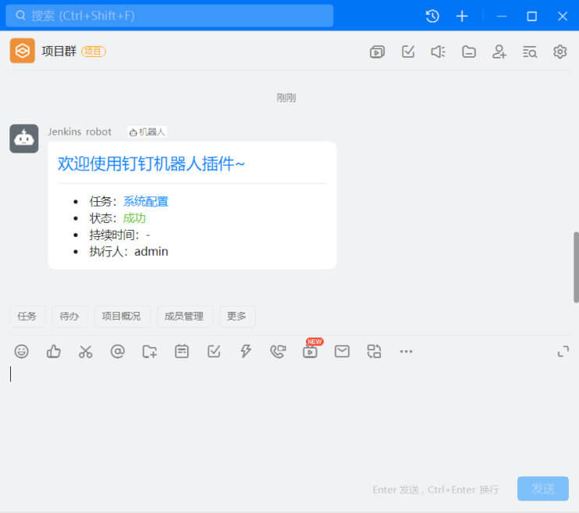Viewport: 579px width, 513px height.
Task: Start a call with phone icon
Action: tap(278, 352)
